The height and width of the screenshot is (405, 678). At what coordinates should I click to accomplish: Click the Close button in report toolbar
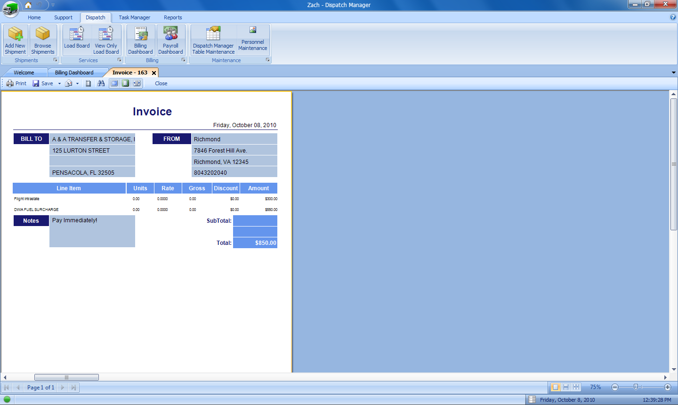[161, 83]
